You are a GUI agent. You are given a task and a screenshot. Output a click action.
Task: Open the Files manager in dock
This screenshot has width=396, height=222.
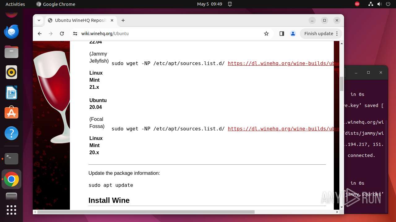(x=11, y=52)
